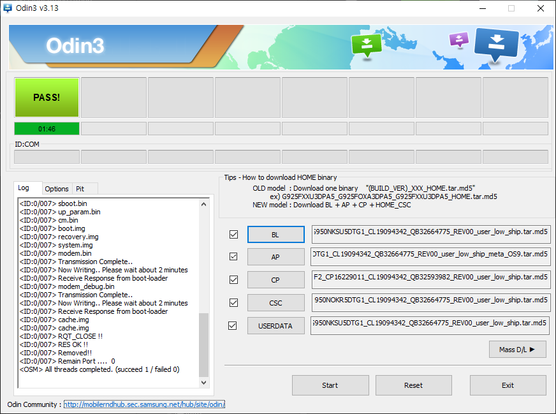This screenshot has height=414, width=556.
Task: Click the AP file path field
Action: point(430,256)
